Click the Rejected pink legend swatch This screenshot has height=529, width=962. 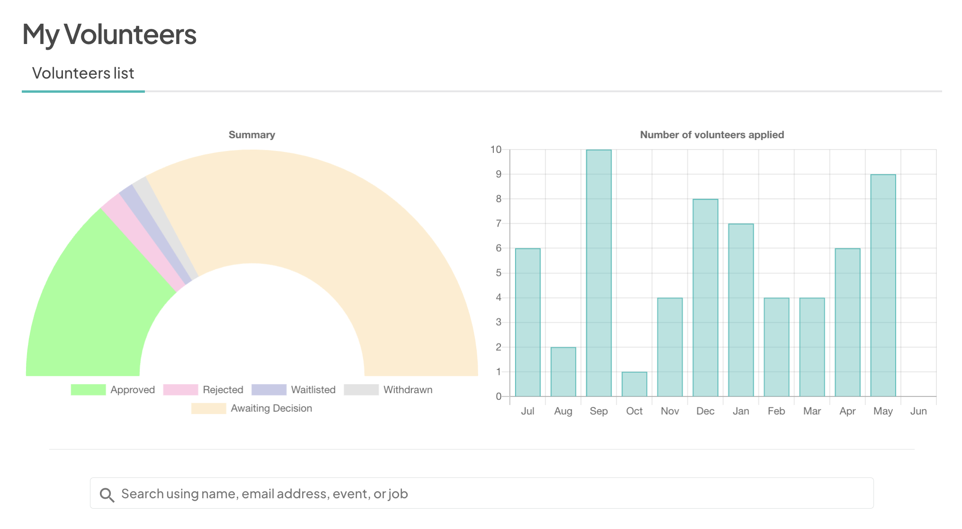coord(180,389)
